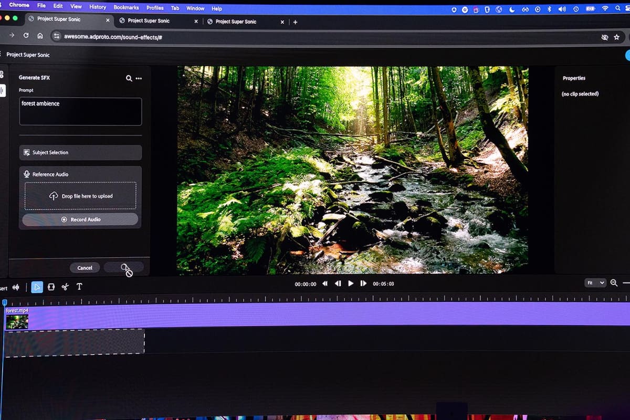Open the Bookmarks menu
Image resolution: width=630 pixels, height=420 pixels.
pos(126,7)
